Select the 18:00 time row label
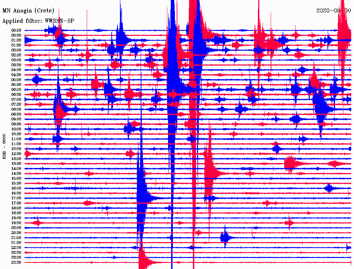Viewport: 354px width, 269px height. tap(16, 208)
